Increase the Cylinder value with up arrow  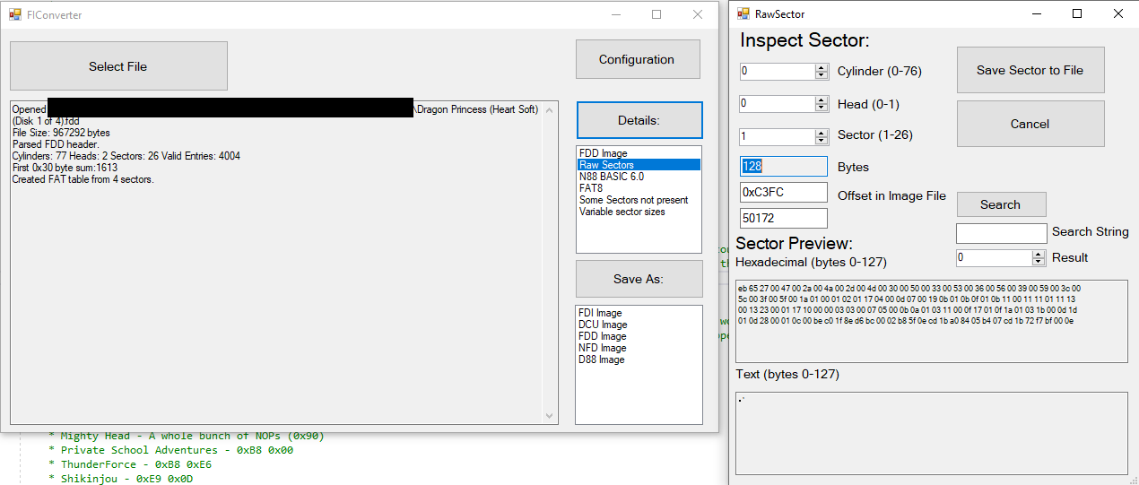[822, 67]
